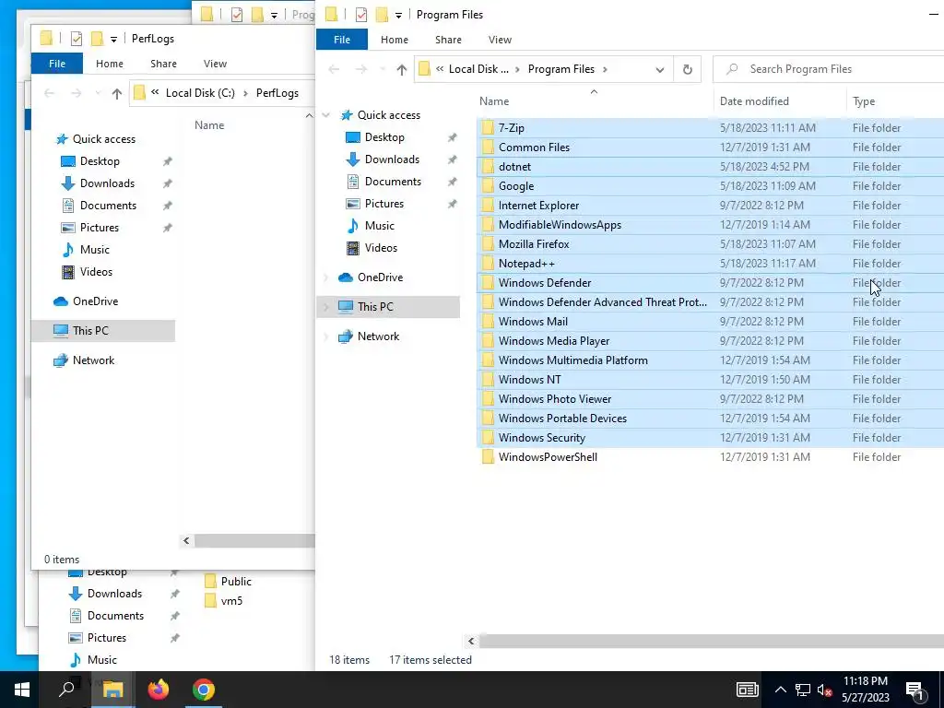Unpin Pictures in PerfLogs sidebar

point(168,228)
